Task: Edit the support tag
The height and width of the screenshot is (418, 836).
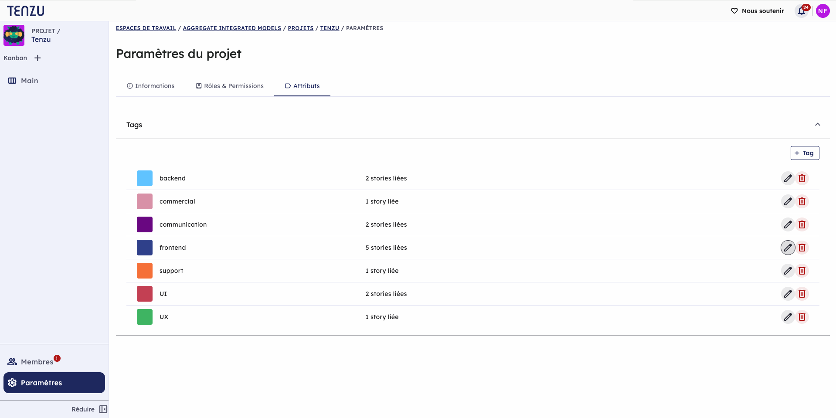Action: click(x=788, y=271)
